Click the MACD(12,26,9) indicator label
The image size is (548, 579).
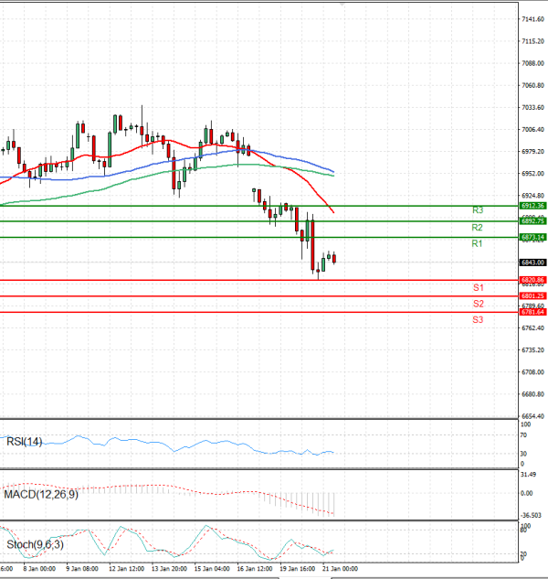[x=39, y=495]
